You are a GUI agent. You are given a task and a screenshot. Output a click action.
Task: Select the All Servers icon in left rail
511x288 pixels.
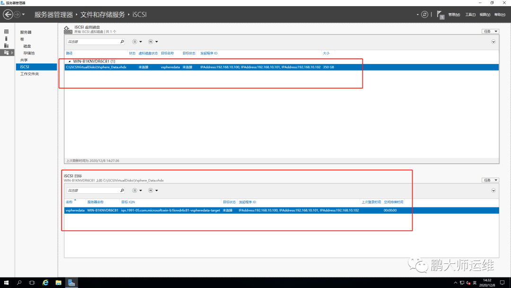click(x=6, y=45)
